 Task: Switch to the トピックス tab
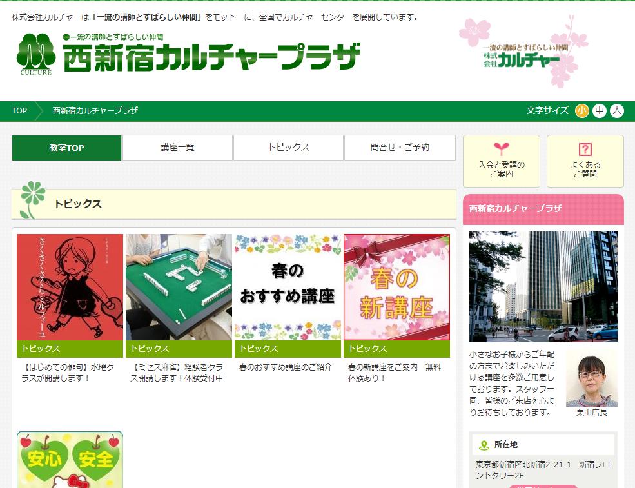(288, 148)
